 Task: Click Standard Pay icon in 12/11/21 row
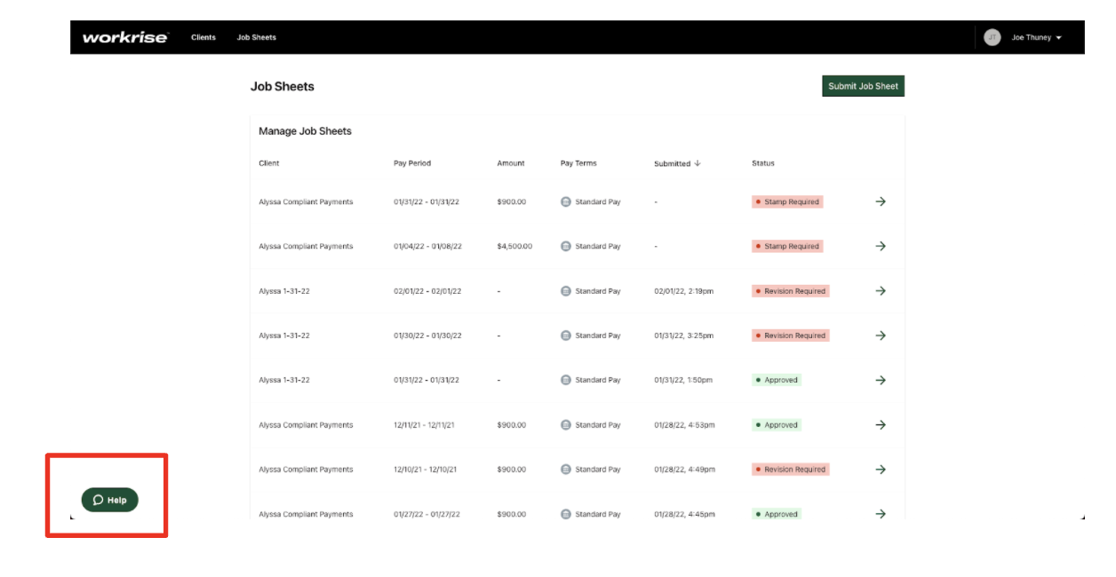click(x=566, y=424)
